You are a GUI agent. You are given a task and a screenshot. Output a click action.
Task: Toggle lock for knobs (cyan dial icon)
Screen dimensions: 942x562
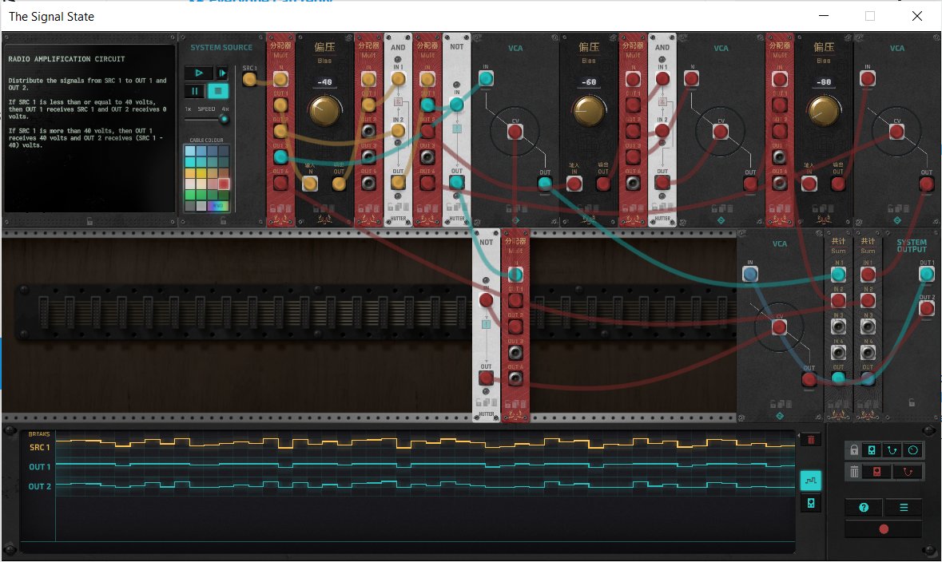coord(913,449)
